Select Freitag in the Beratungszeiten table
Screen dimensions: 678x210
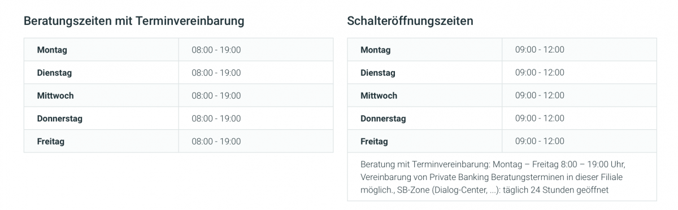[50, 141]
